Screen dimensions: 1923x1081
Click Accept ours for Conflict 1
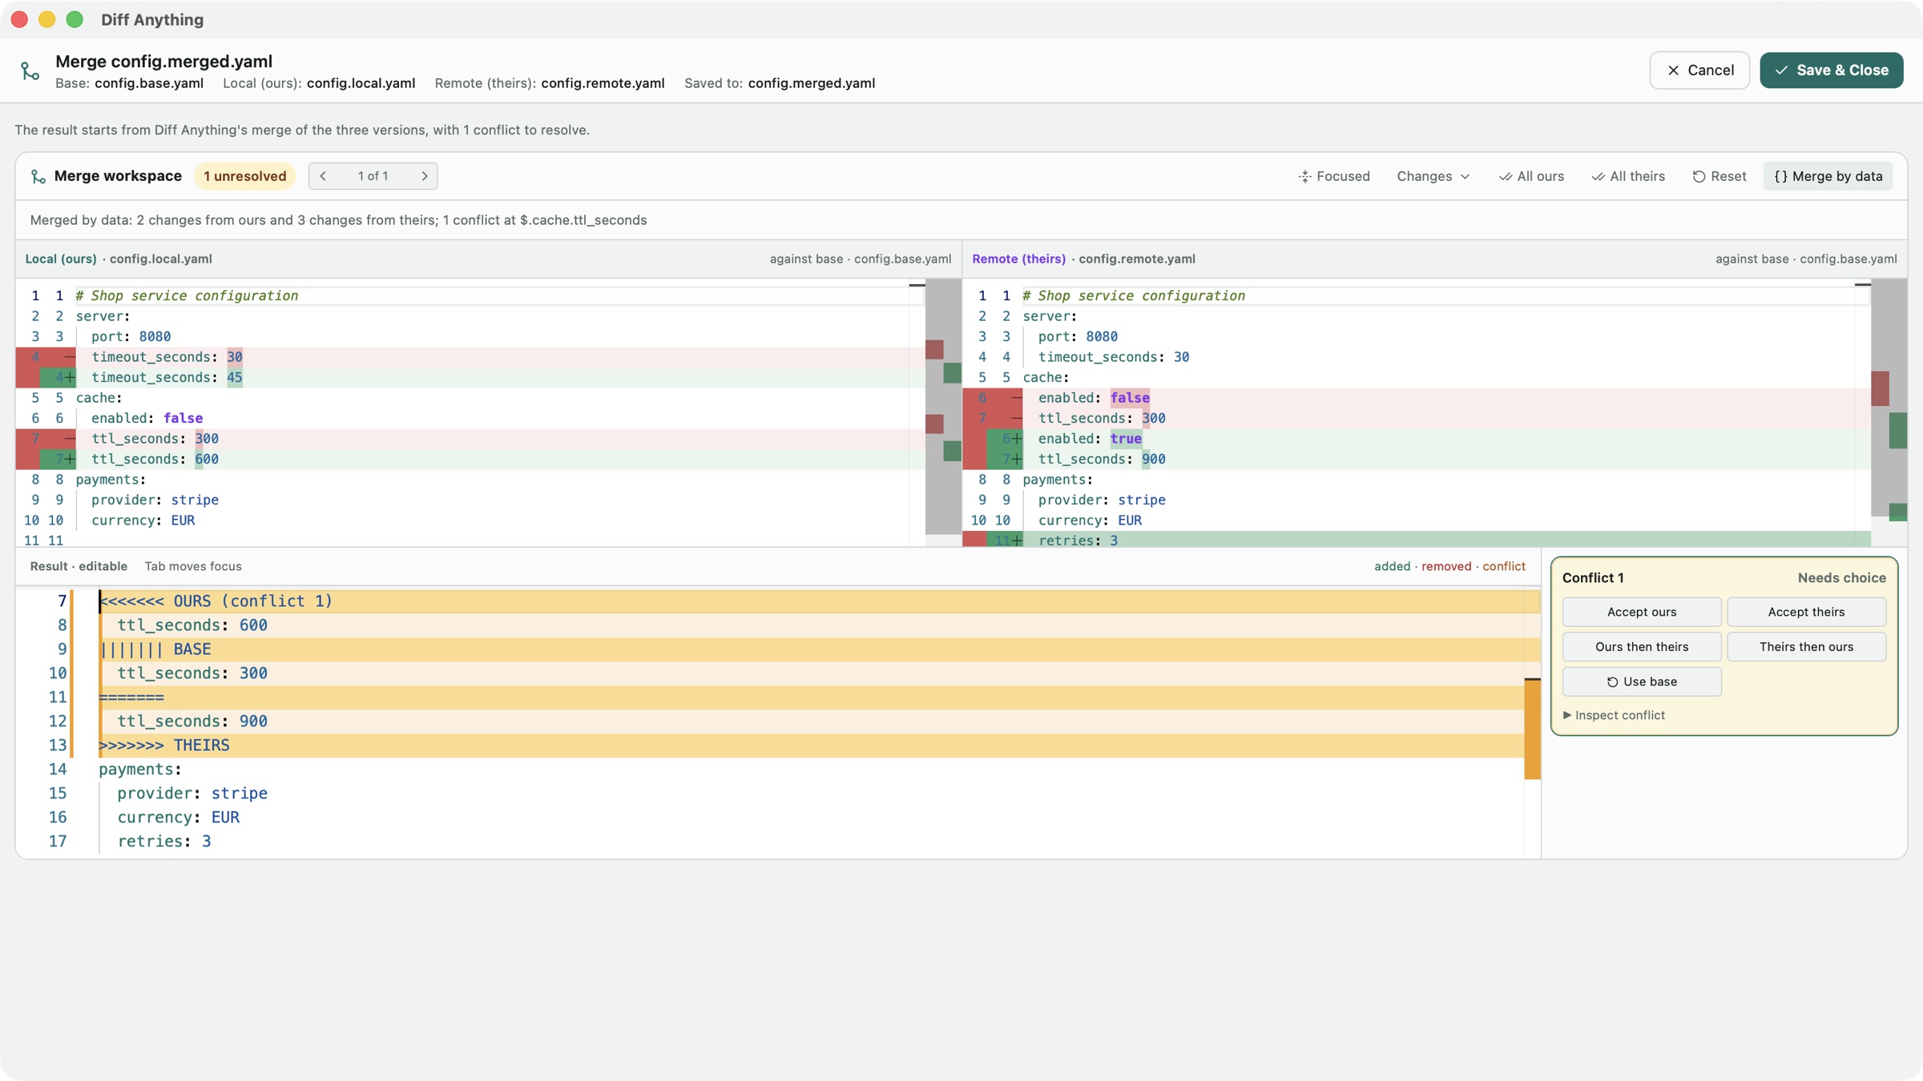(x=1642, y=612)
